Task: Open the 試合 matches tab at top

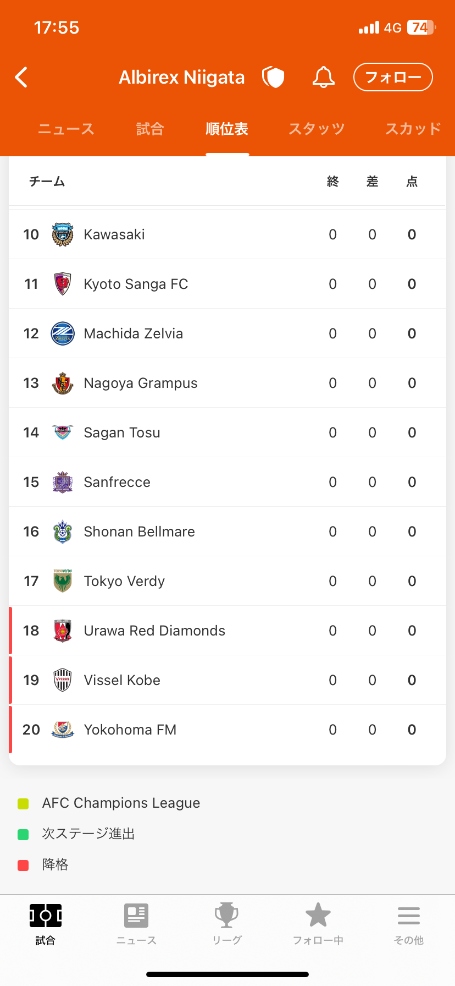Action: coord(150,129)
